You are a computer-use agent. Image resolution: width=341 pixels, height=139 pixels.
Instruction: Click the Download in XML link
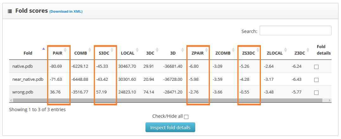[66, 11]
